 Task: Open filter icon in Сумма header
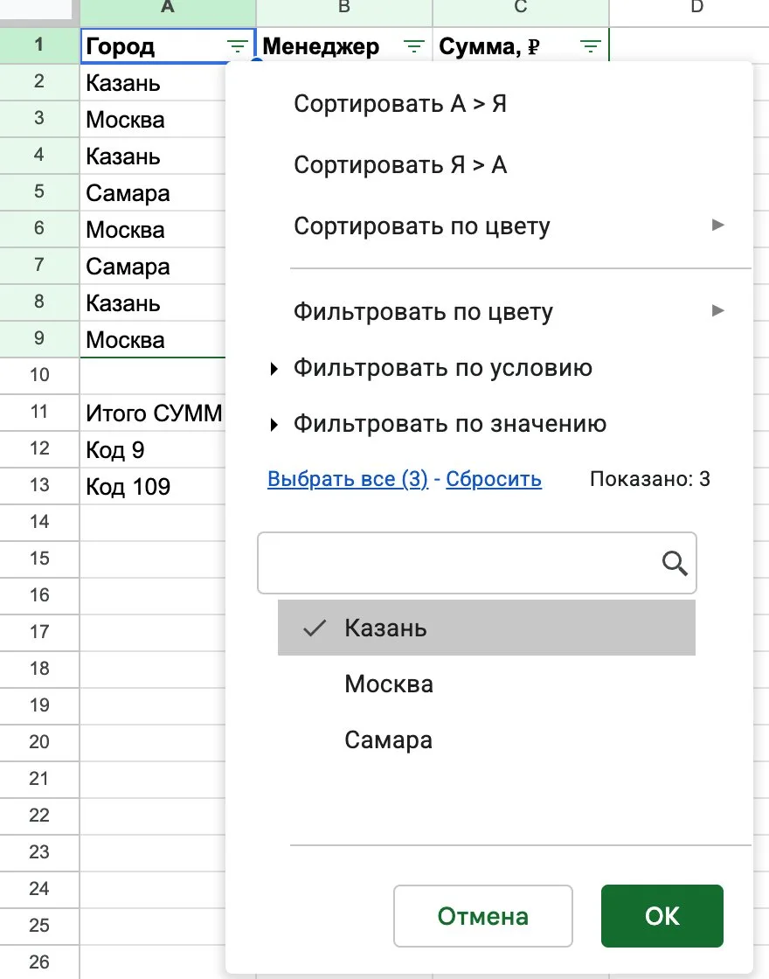591,46
